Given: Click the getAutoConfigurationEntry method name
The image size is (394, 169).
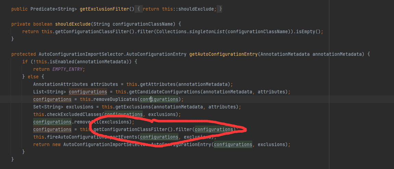Looking at the screenshot, I should tap(224, 54).
